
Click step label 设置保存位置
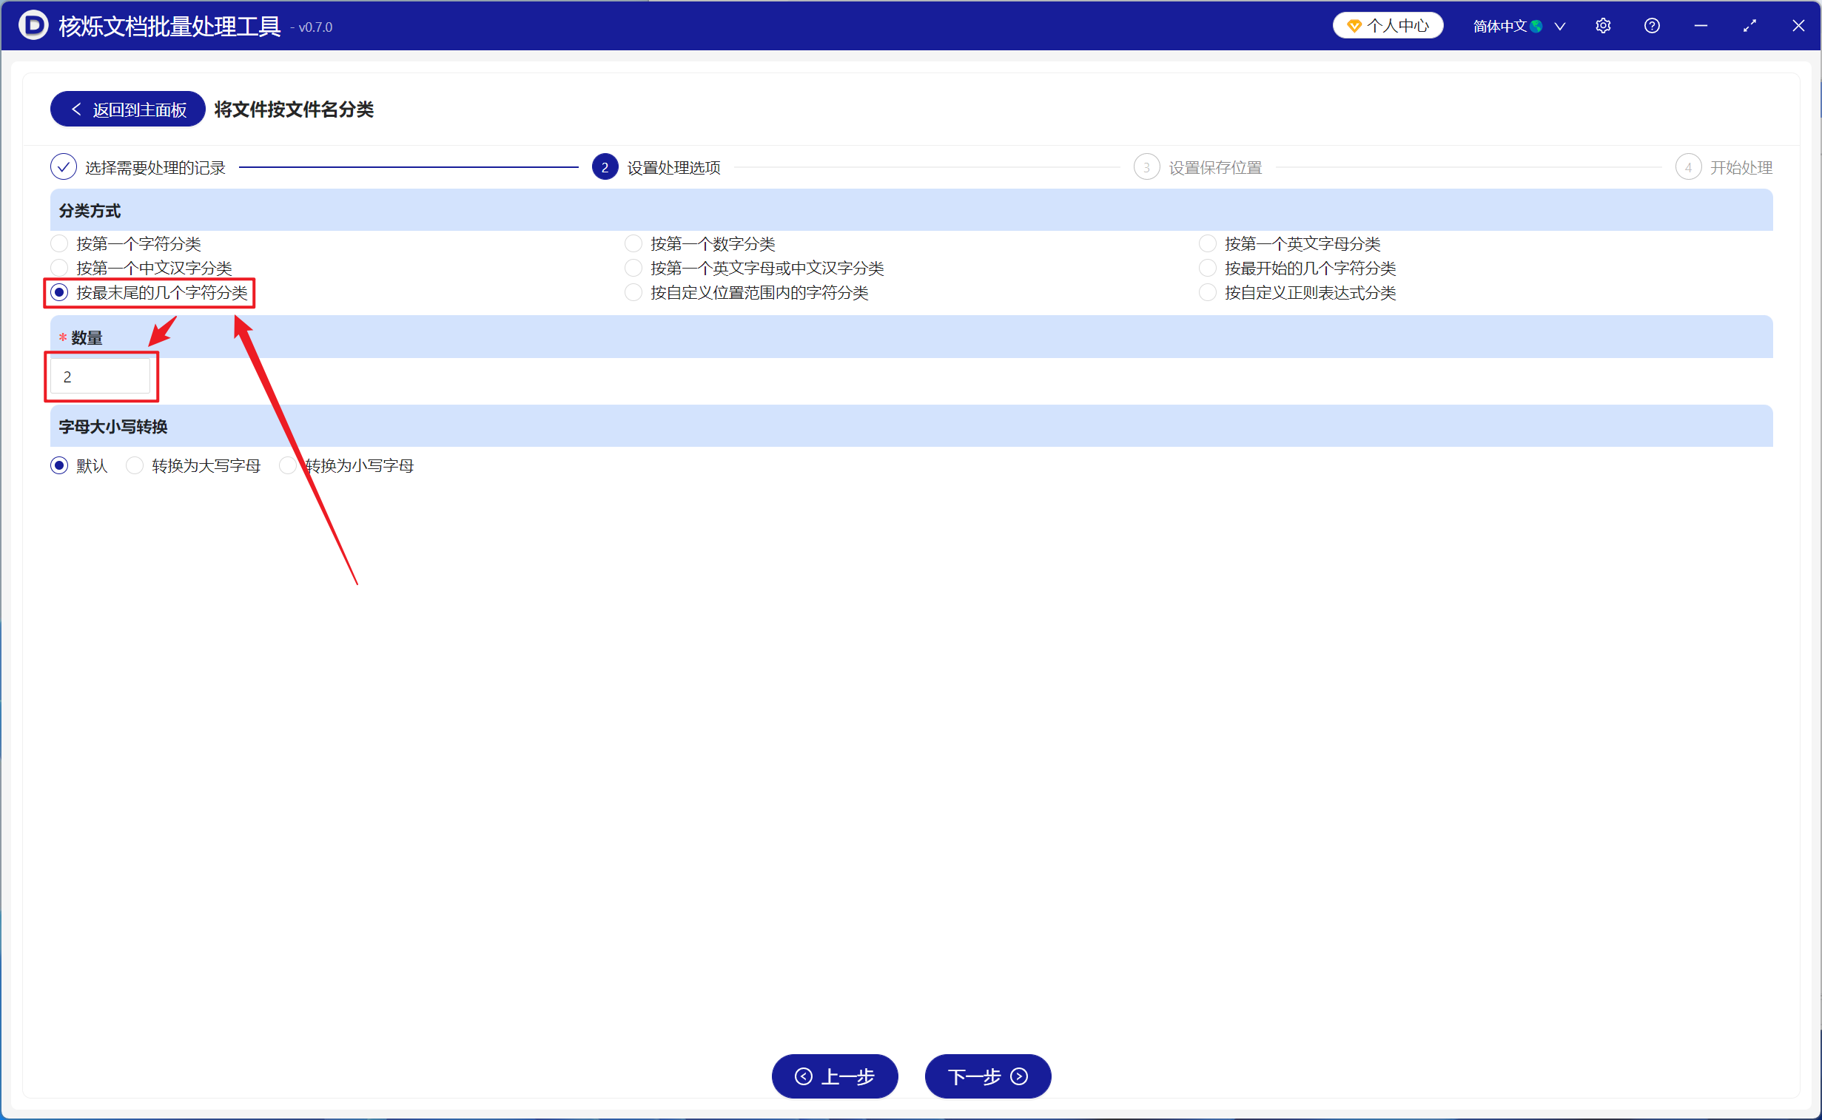1215,168
